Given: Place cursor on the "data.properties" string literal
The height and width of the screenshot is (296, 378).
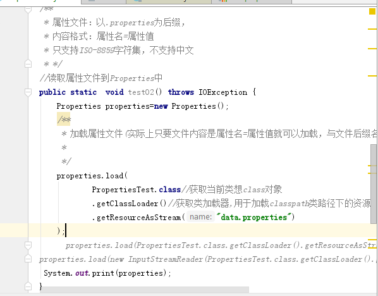Looking at the screenshot, I should pyautogui.click(x=254, y=218).
